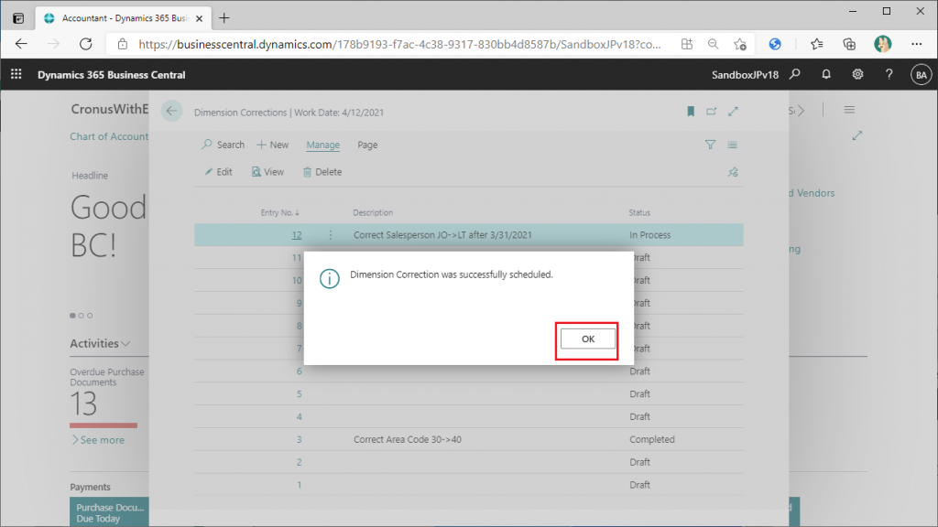The height and width of the screenshot is (527, 938).
Task: Create a New dimension correction
Action: click(273, 145)
